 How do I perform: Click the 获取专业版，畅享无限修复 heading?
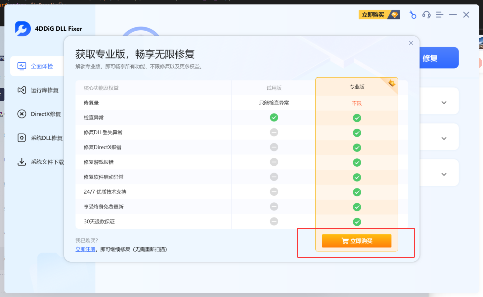click(x=135, y=54)
